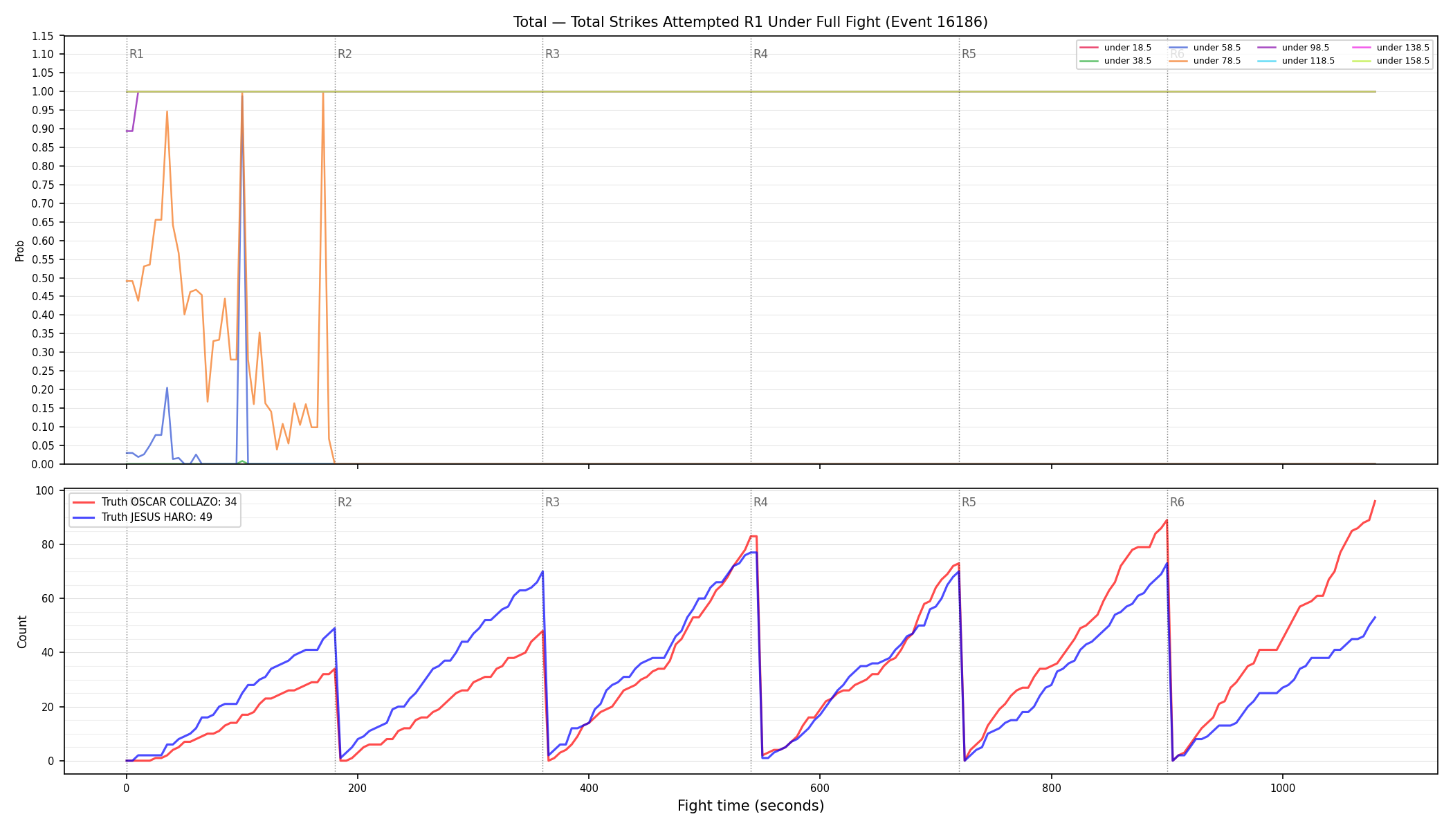Click the R3 round label in bottom chart
The height and width of the screenshot is (830, 1453).
tap(552, 502)
